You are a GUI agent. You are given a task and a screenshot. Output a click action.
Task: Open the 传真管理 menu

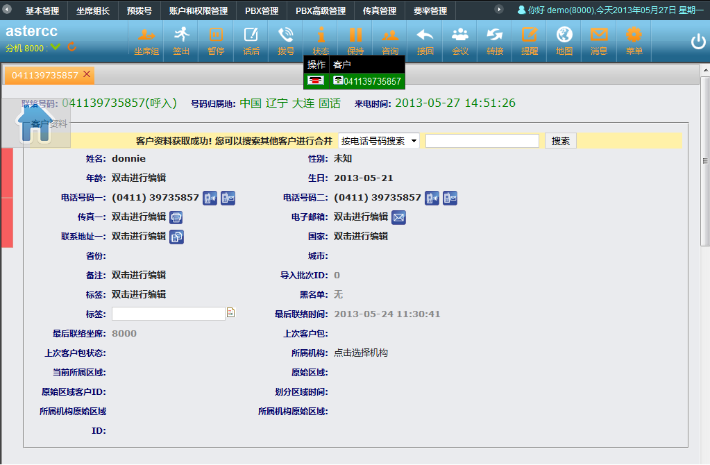[380, 11]
